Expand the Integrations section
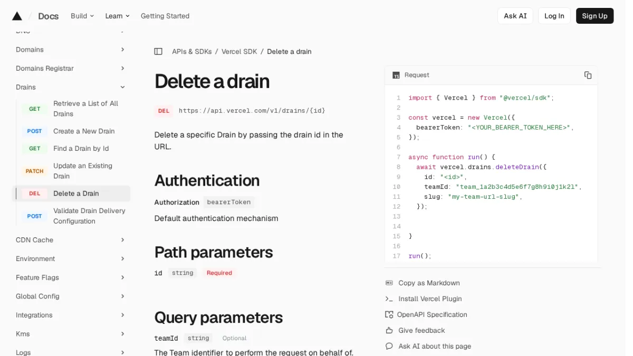The height and width of the screenshot is (356, 633). 122,315
